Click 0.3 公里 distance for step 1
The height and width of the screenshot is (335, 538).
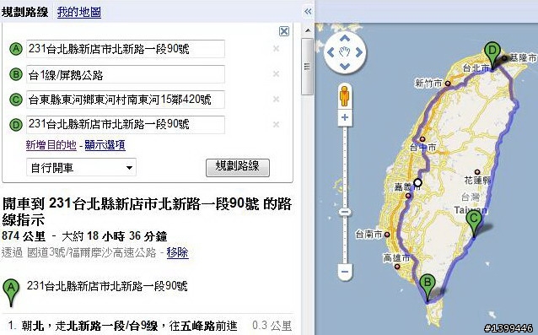point(272,326)
